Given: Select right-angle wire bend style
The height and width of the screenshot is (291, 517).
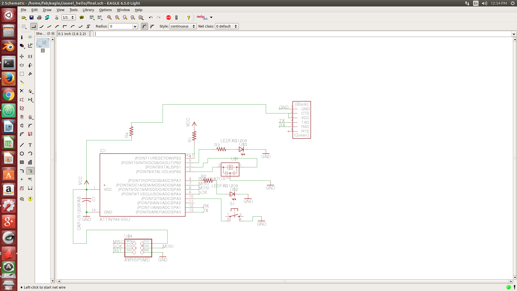Looking at the screenshot, I should 34,26.
